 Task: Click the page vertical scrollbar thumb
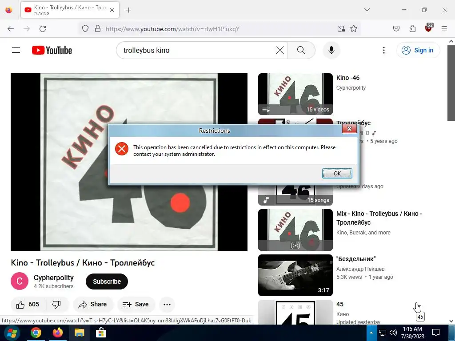[451, 83]
